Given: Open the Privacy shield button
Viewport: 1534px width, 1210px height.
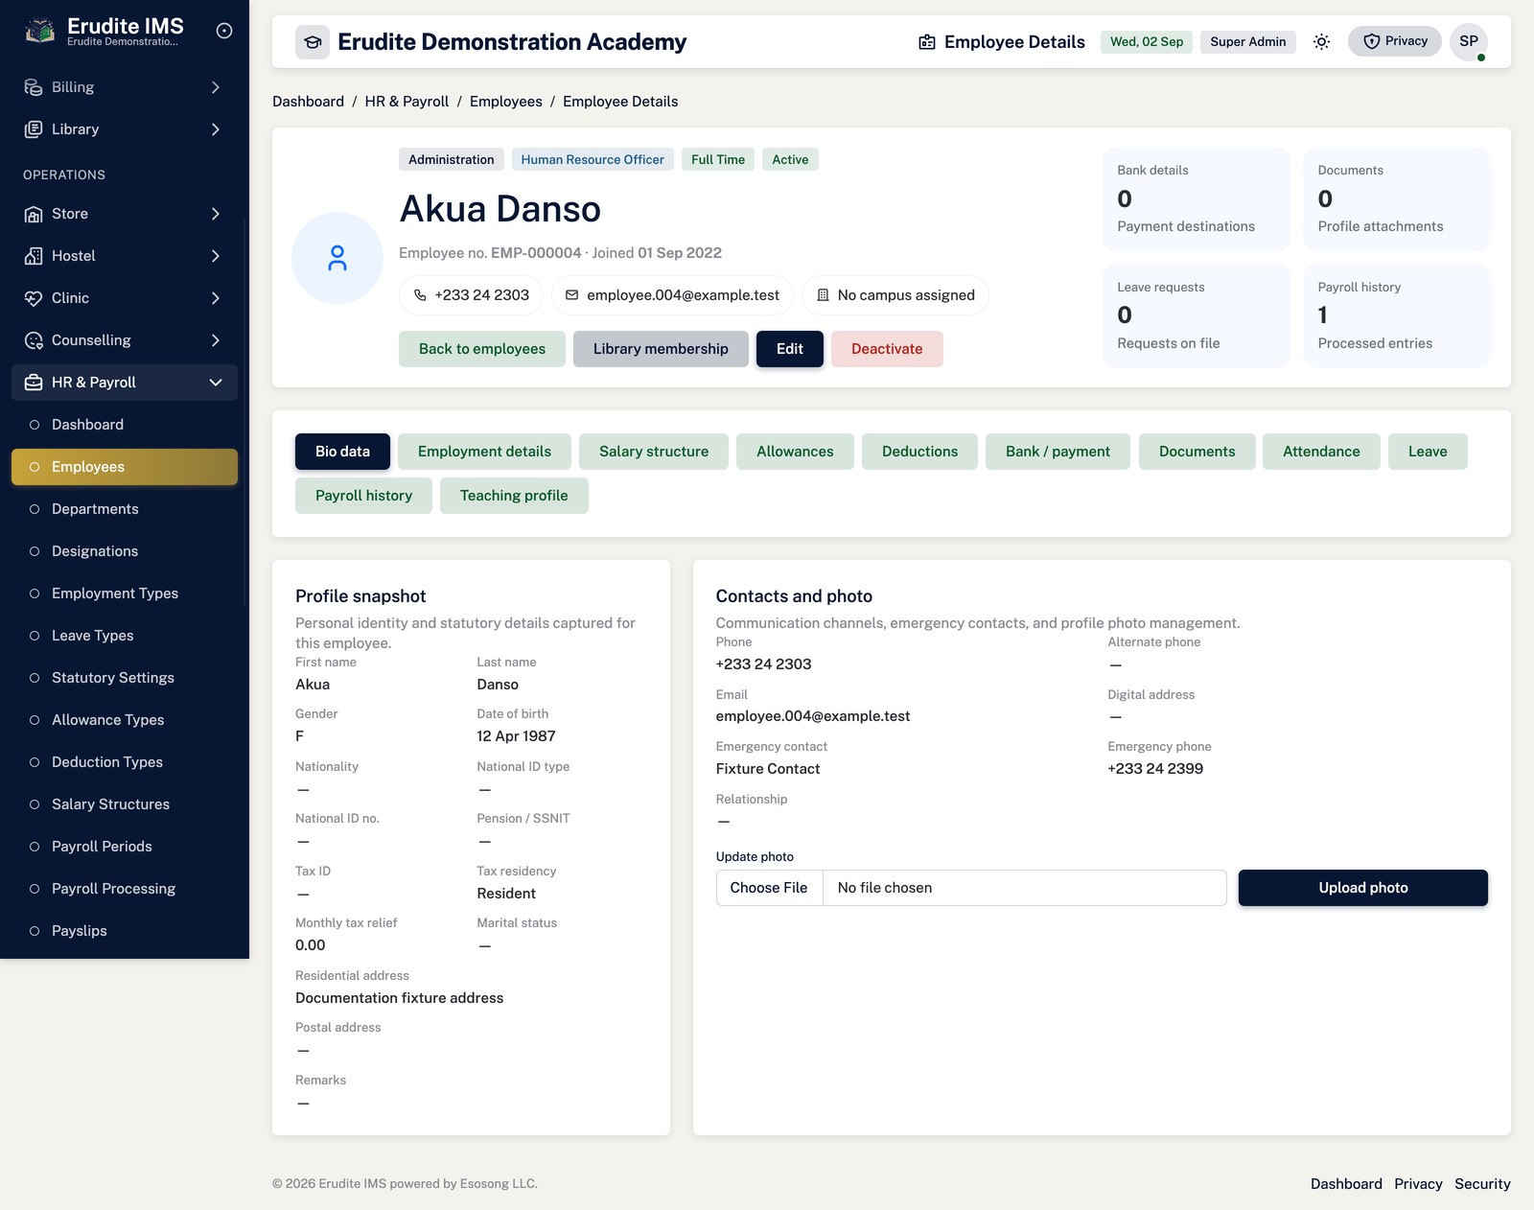Looking at the screenshot, I should pyautogui.click(x=1394, y=41).
